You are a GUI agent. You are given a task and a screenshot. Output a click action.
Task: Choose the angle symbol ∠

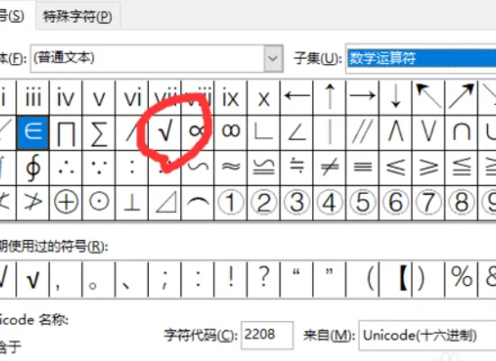click(297, 133)
